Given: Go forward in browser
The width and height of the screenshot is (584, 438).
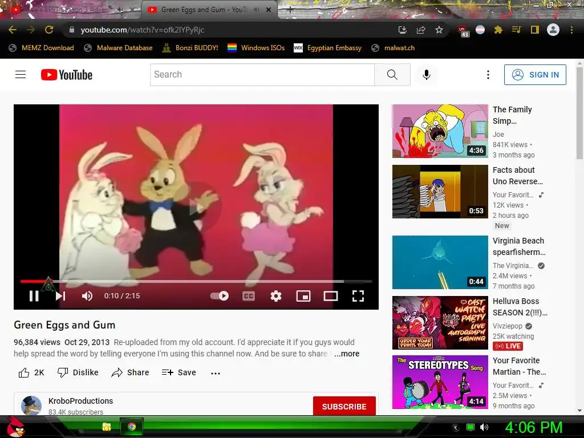Looking at the screenshot, I should [x=31, y=30].
